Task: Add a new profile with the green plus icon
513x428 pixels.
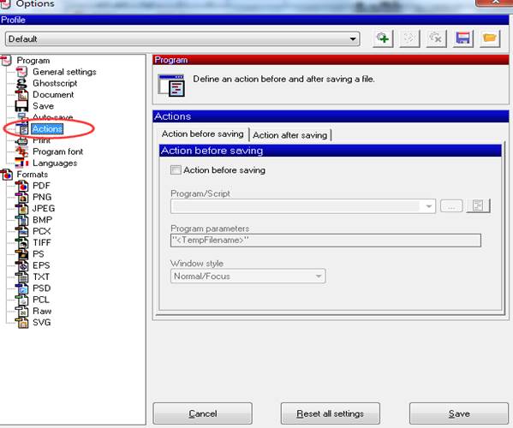Action: pos(383,39)
